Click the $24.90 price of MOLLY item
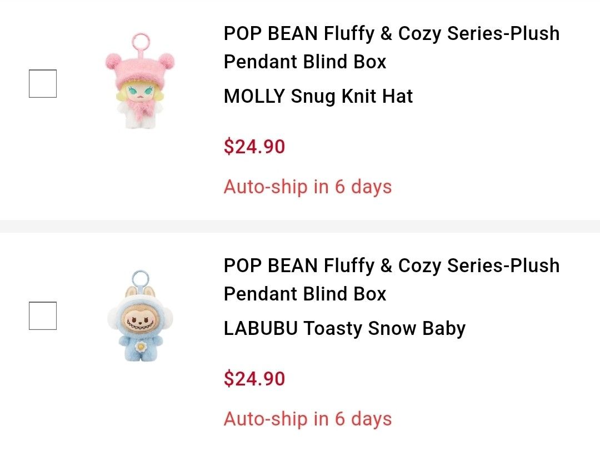Image resolution: width=600 pixels, height=451 pixels. [253, 147]
